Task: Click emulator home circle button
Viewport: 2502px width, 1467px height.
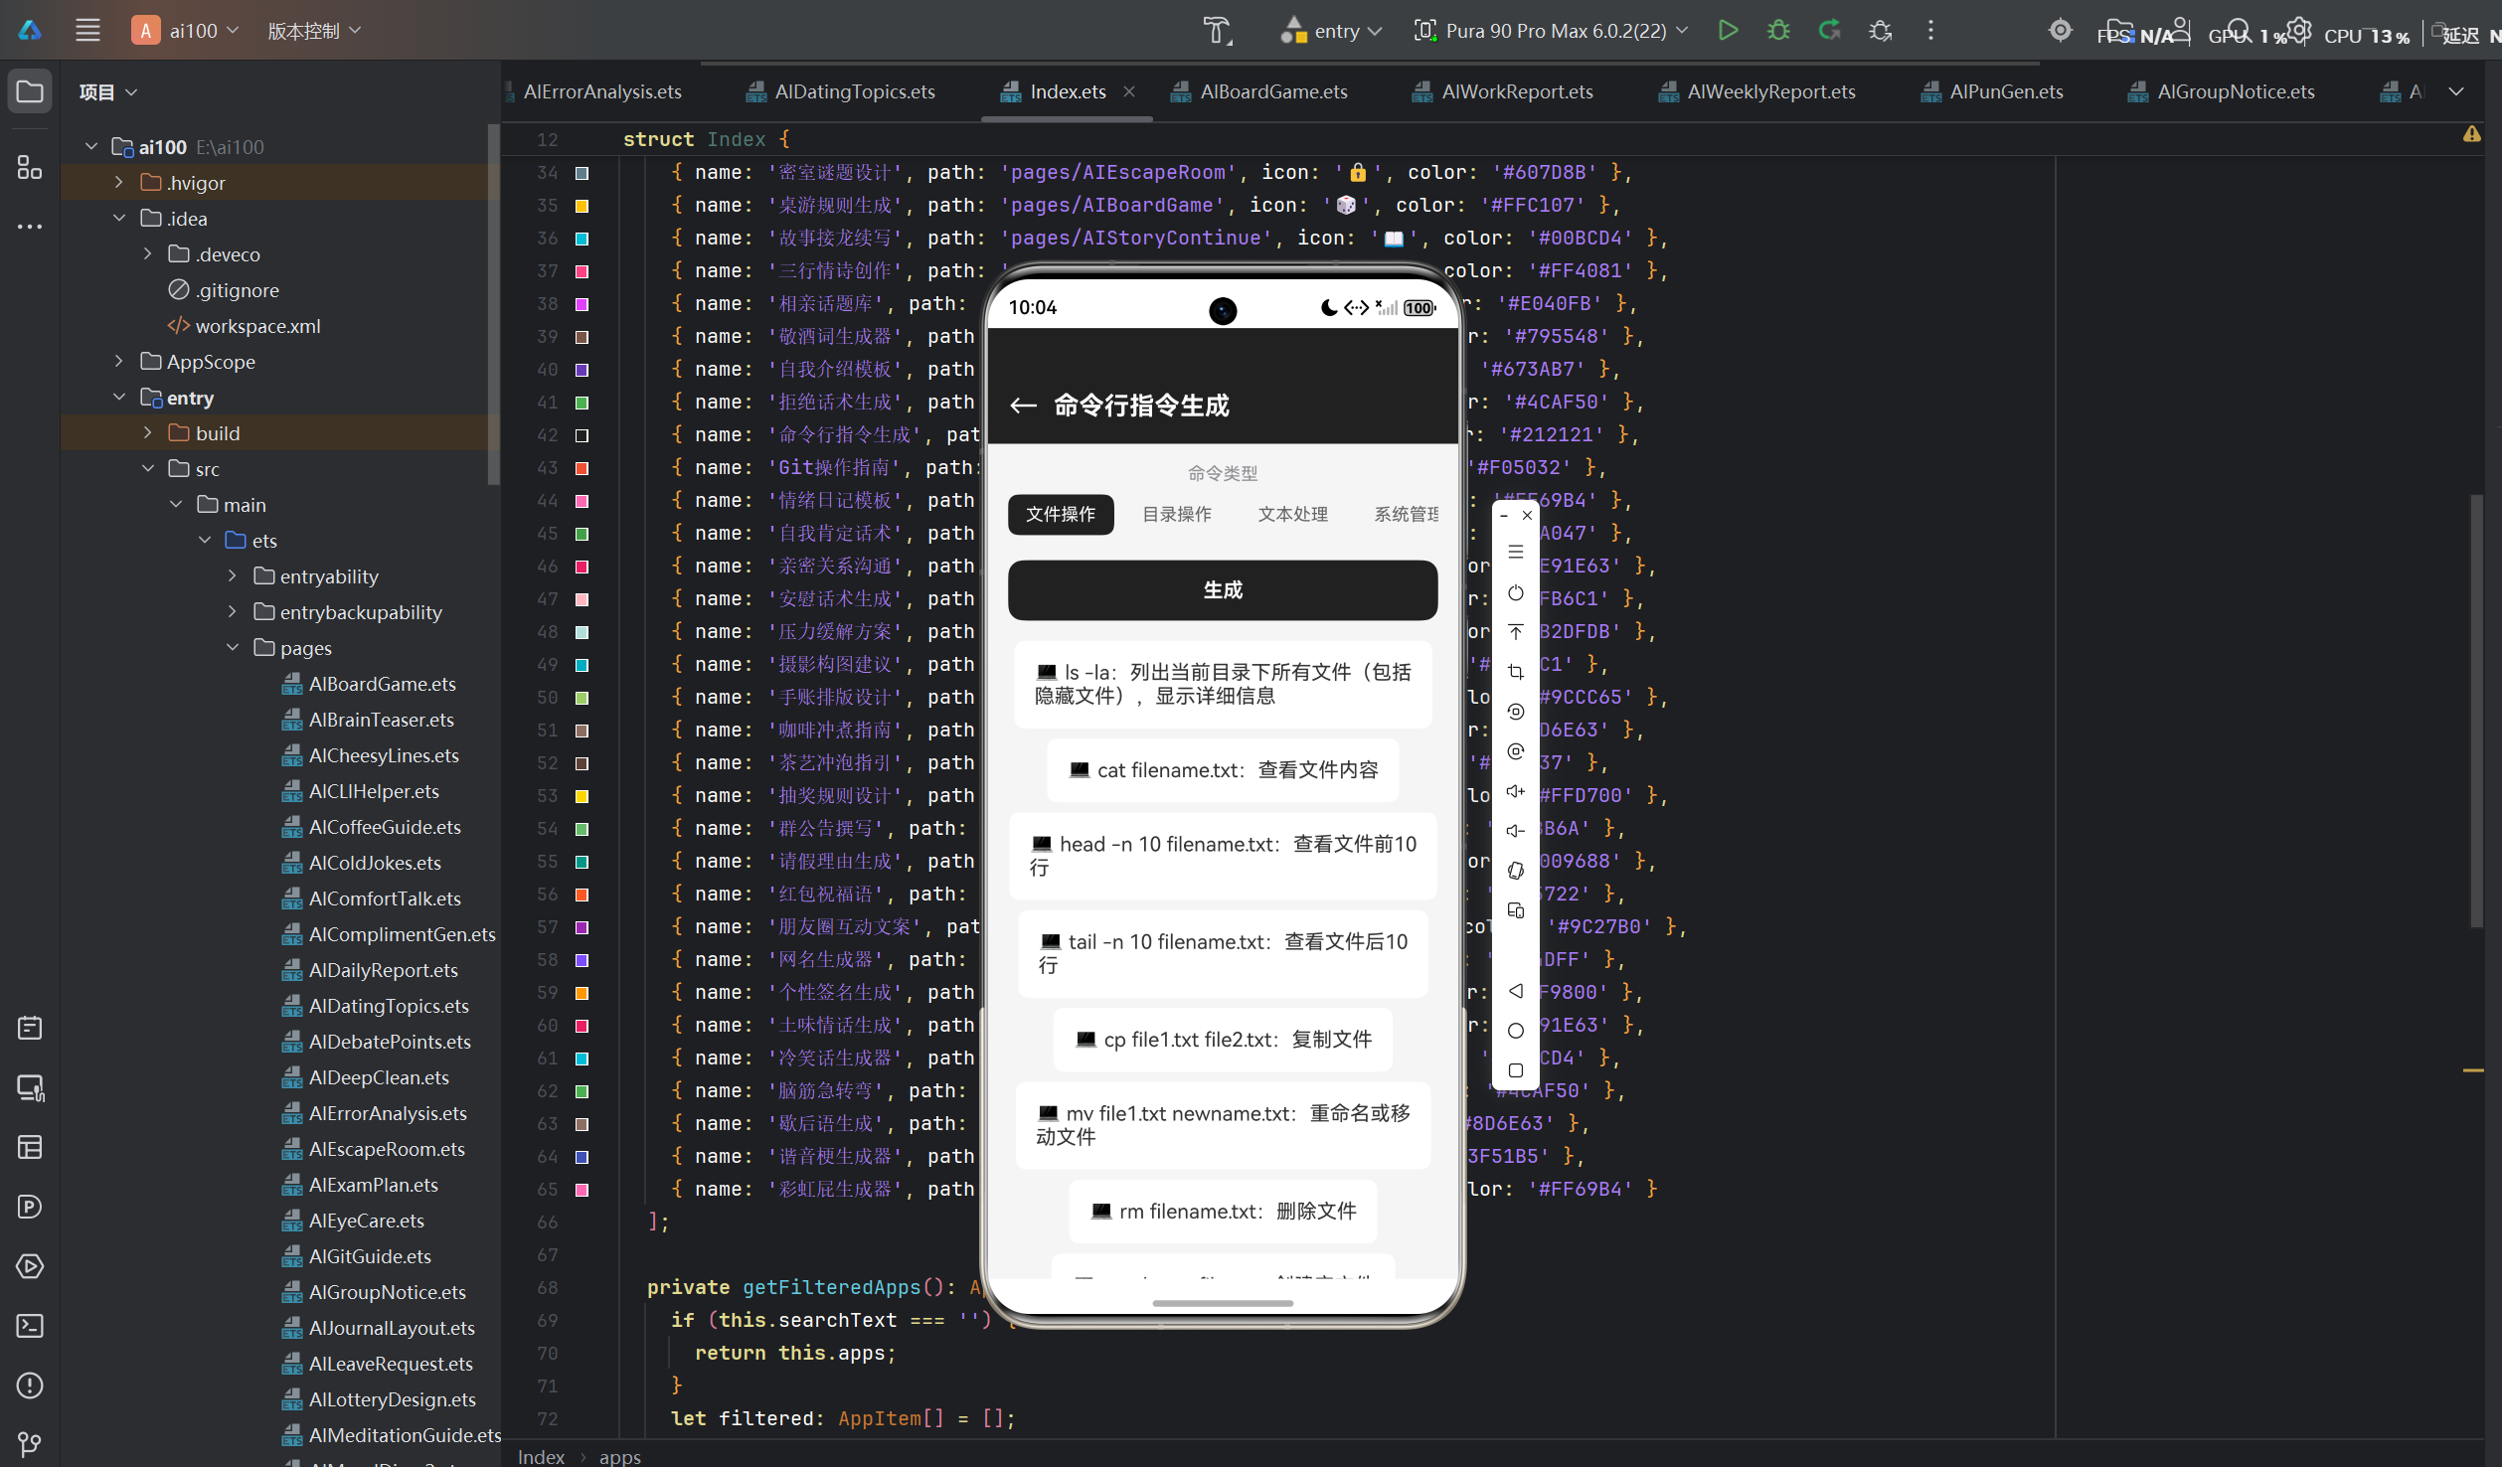Action: 1515,1031
